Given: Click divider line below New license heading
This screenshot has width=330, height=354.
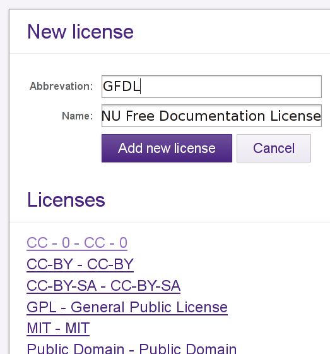Looking at the screenshot, I should (170, 54).
